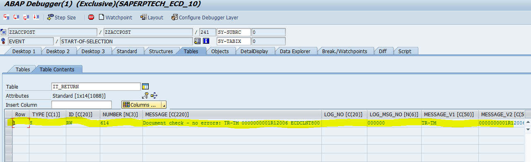Click the line number field 241
Image resolution: width=531 pixels, height=162 pixels.
(x=207, y=32)
